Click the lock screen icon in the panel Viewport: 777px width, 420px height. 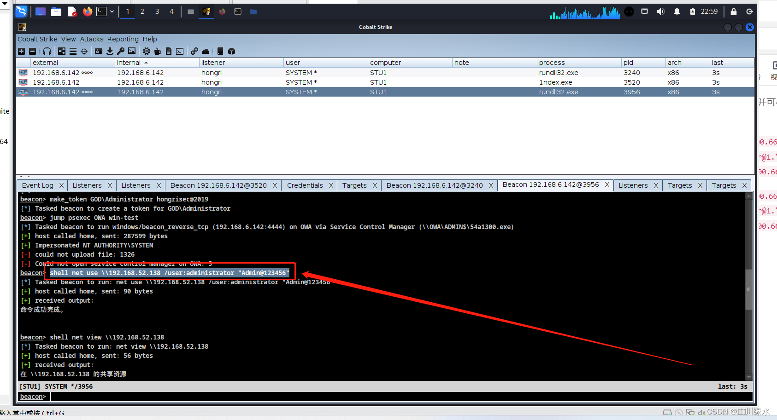734,12
